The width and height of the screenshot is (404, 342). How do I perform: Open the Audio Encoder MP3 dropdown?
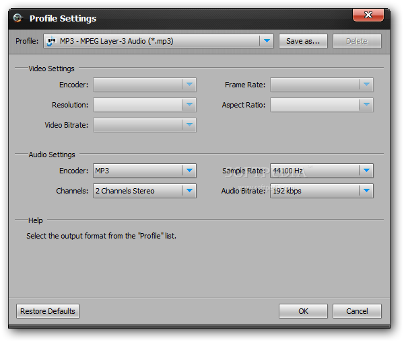(x=145, y=171)
